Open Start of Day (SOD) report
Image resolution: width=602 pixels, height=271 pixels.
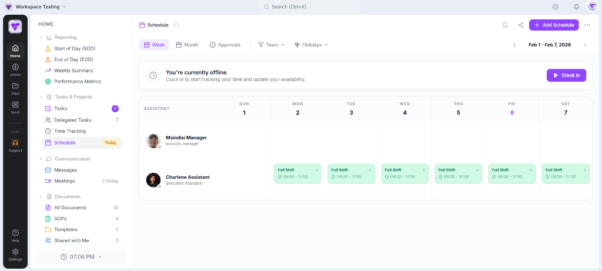click(81, 49)
